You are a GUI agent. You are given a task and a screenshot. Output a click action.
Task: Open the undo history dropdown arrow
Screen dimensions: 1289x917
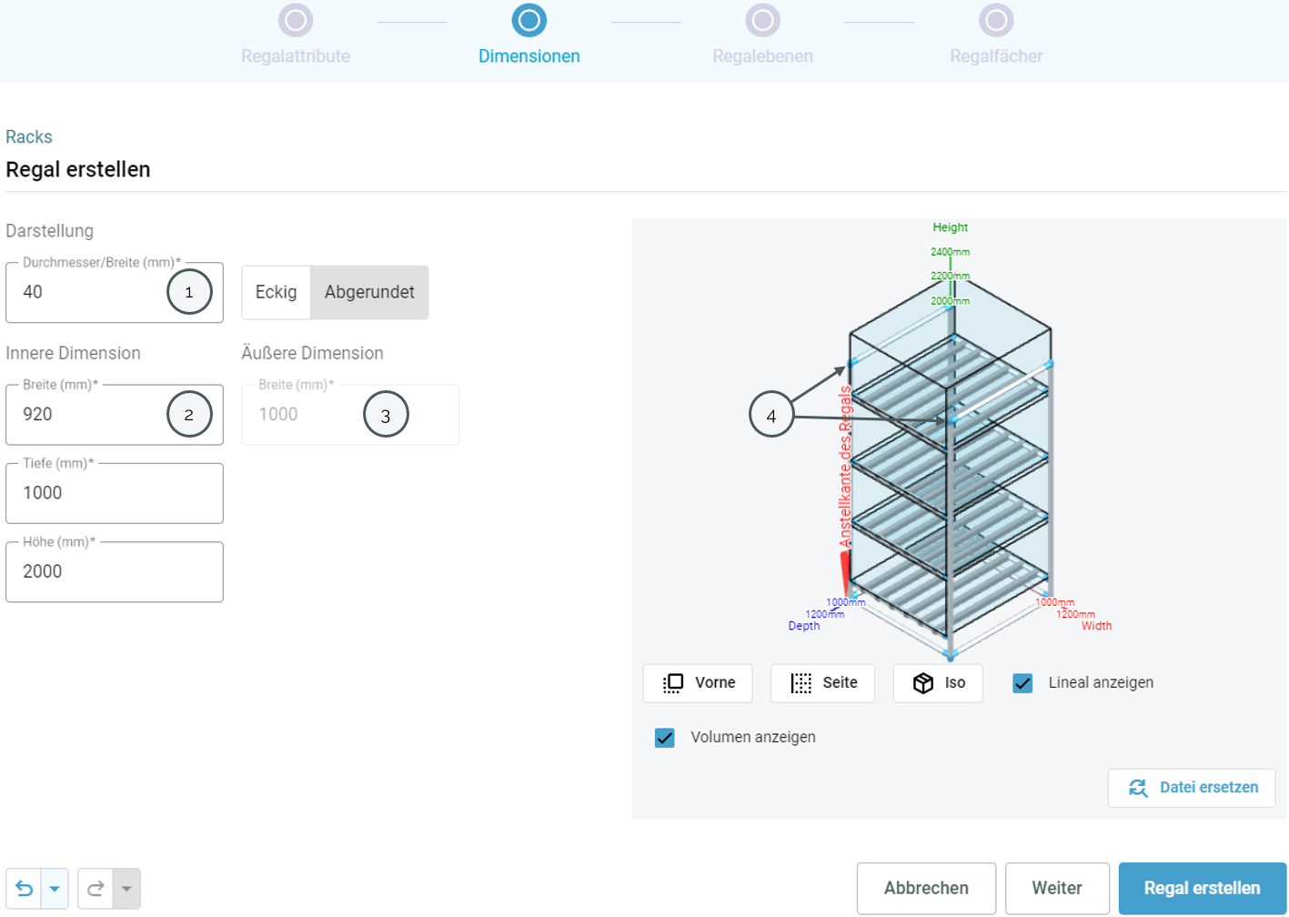[55, 889]
